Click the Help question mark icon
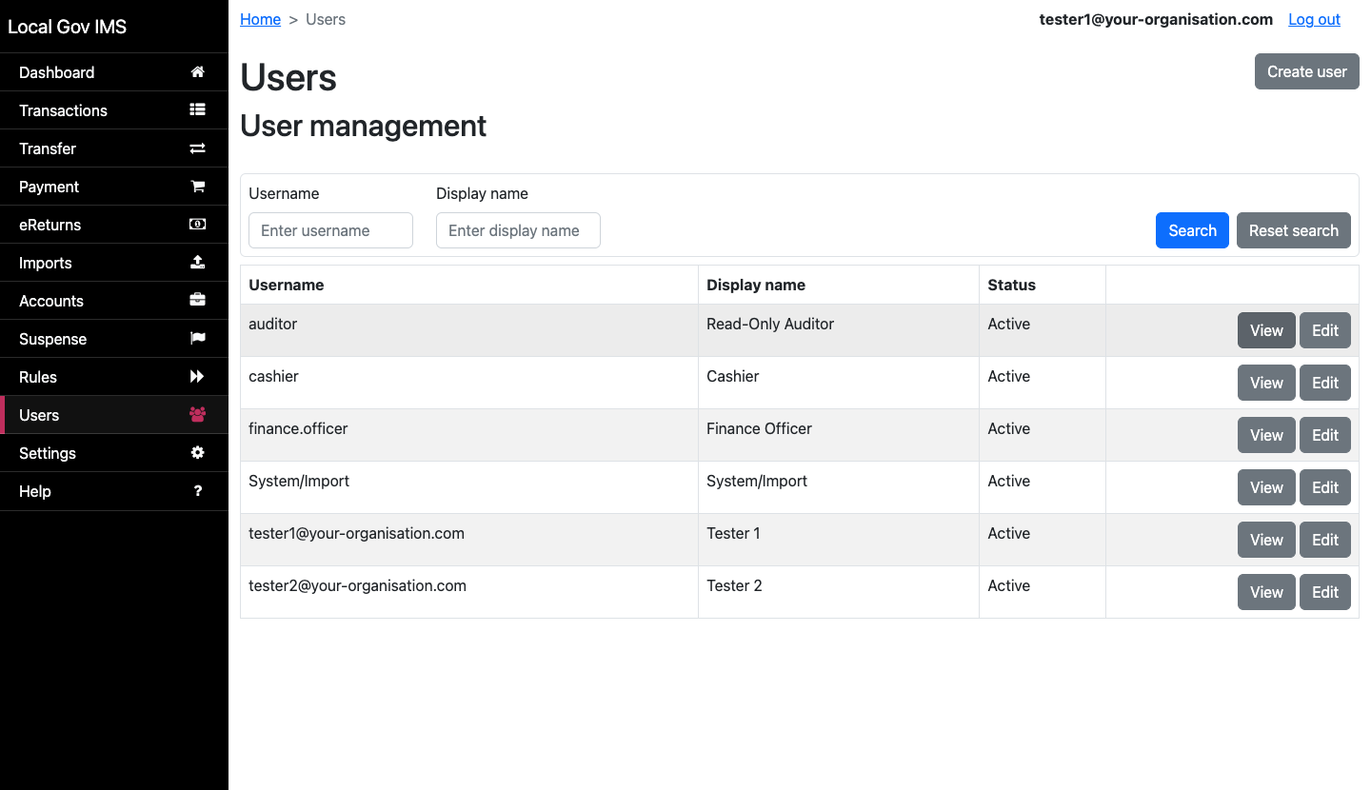 (197, 490)
